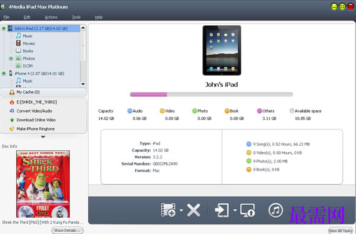Click the iPad storage capacity bar

(x=211, y=94)
